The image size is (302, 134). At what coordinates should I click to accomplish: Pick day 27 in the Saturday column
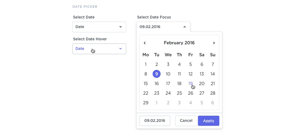202,93
